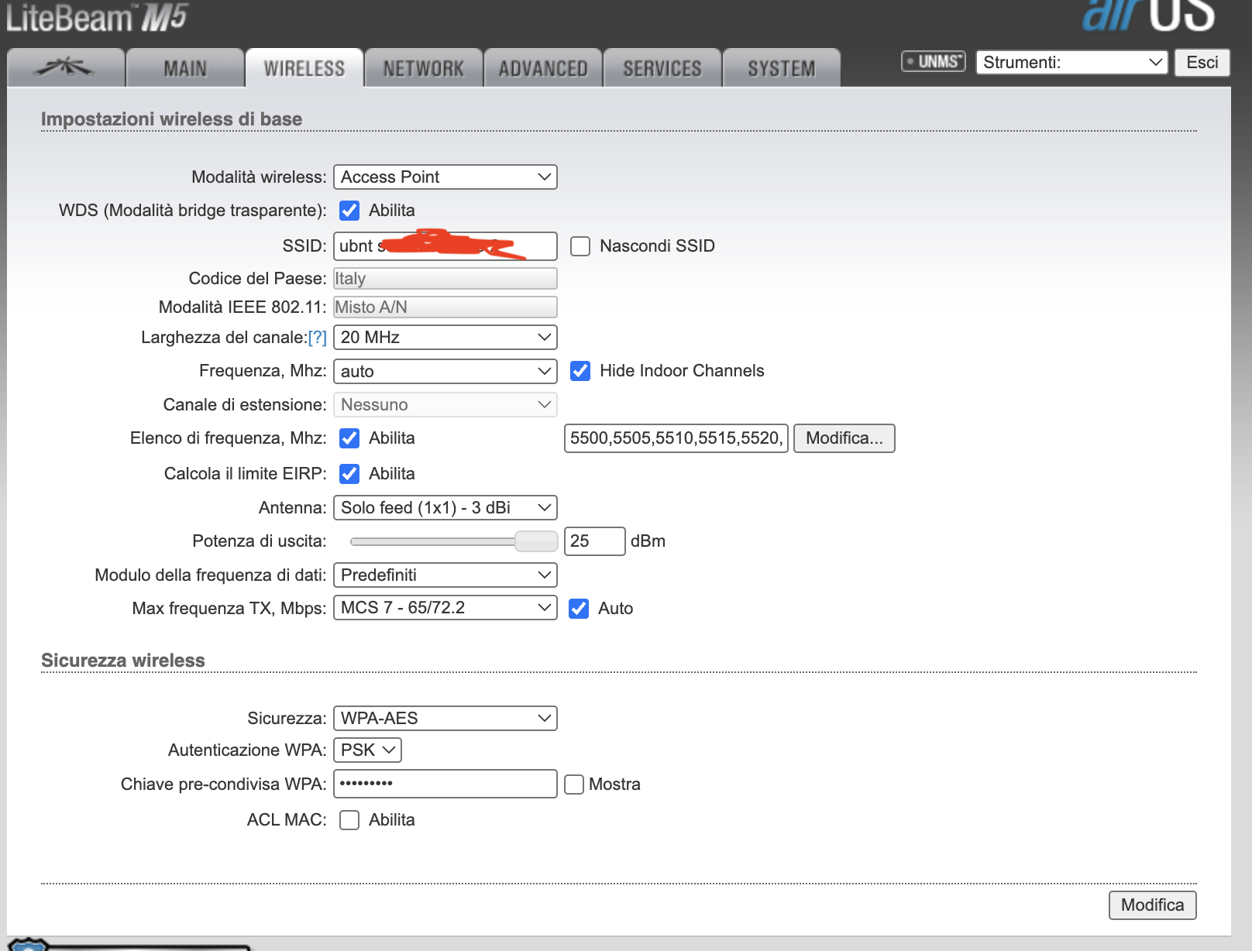Viewport: 1252px width, 951px height.
Task: Open the SERVICES tab
Action: point(662,69)
